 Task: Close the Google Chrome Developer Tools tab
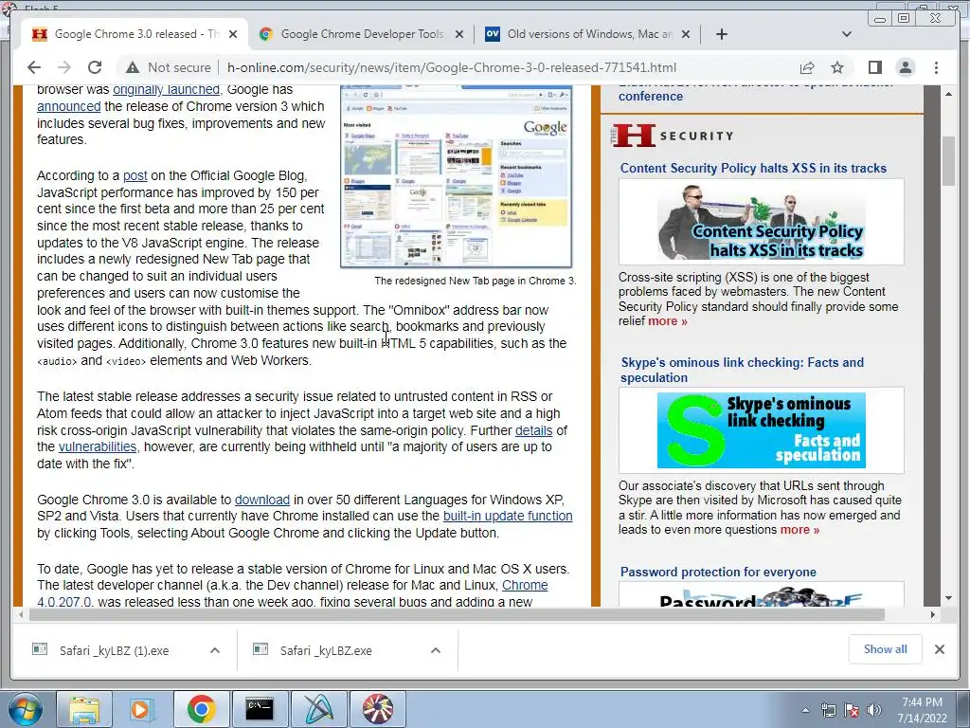click(x=459, y=34)
